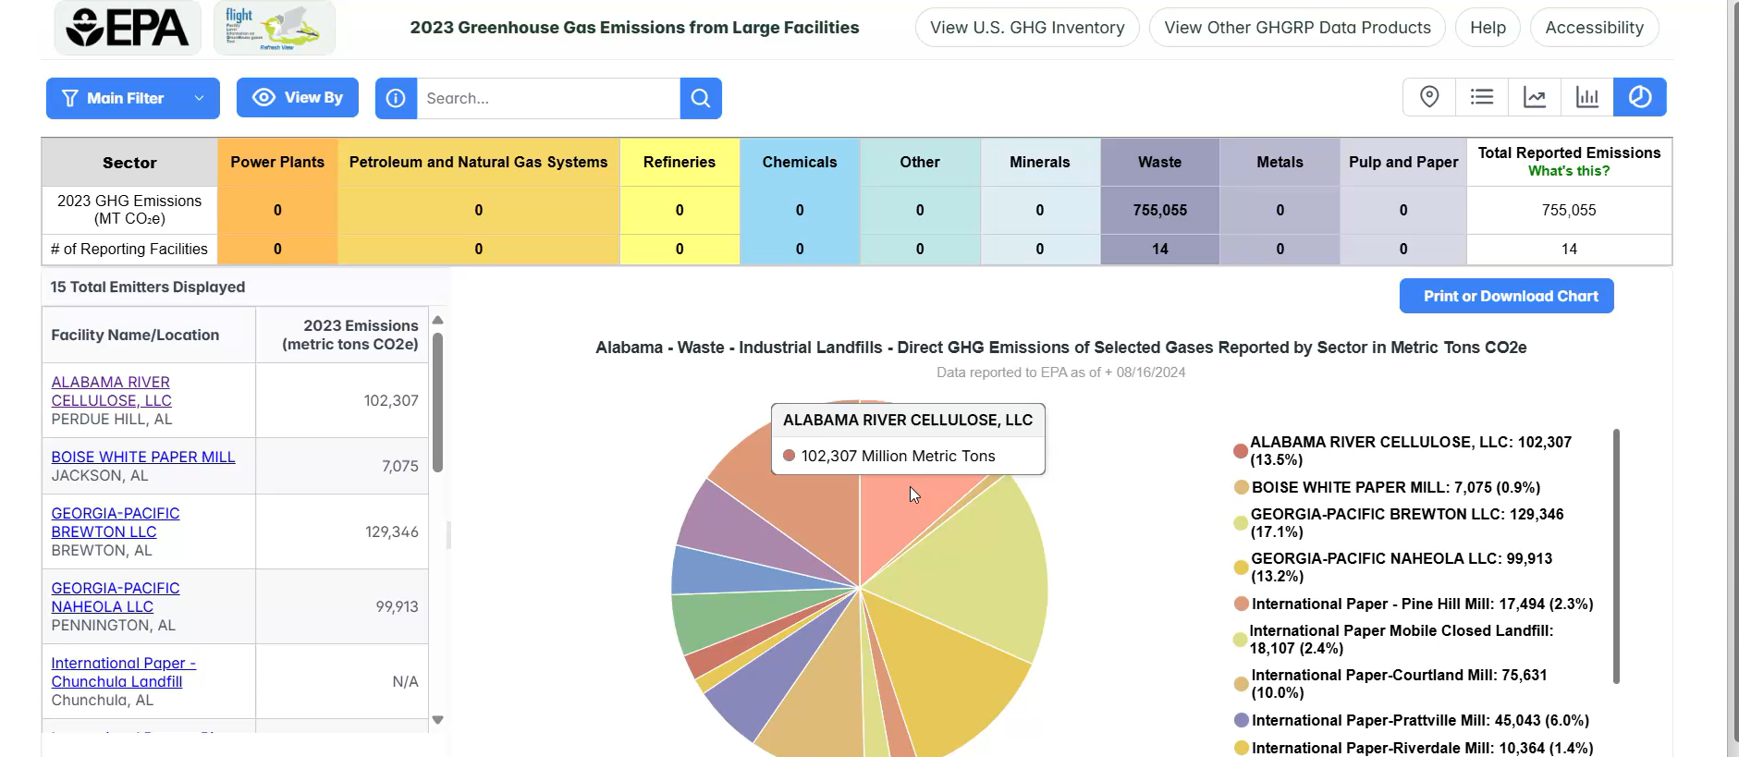Toggle the Georgia-Pacific Brewton legend color dot

coord(1241,523)
